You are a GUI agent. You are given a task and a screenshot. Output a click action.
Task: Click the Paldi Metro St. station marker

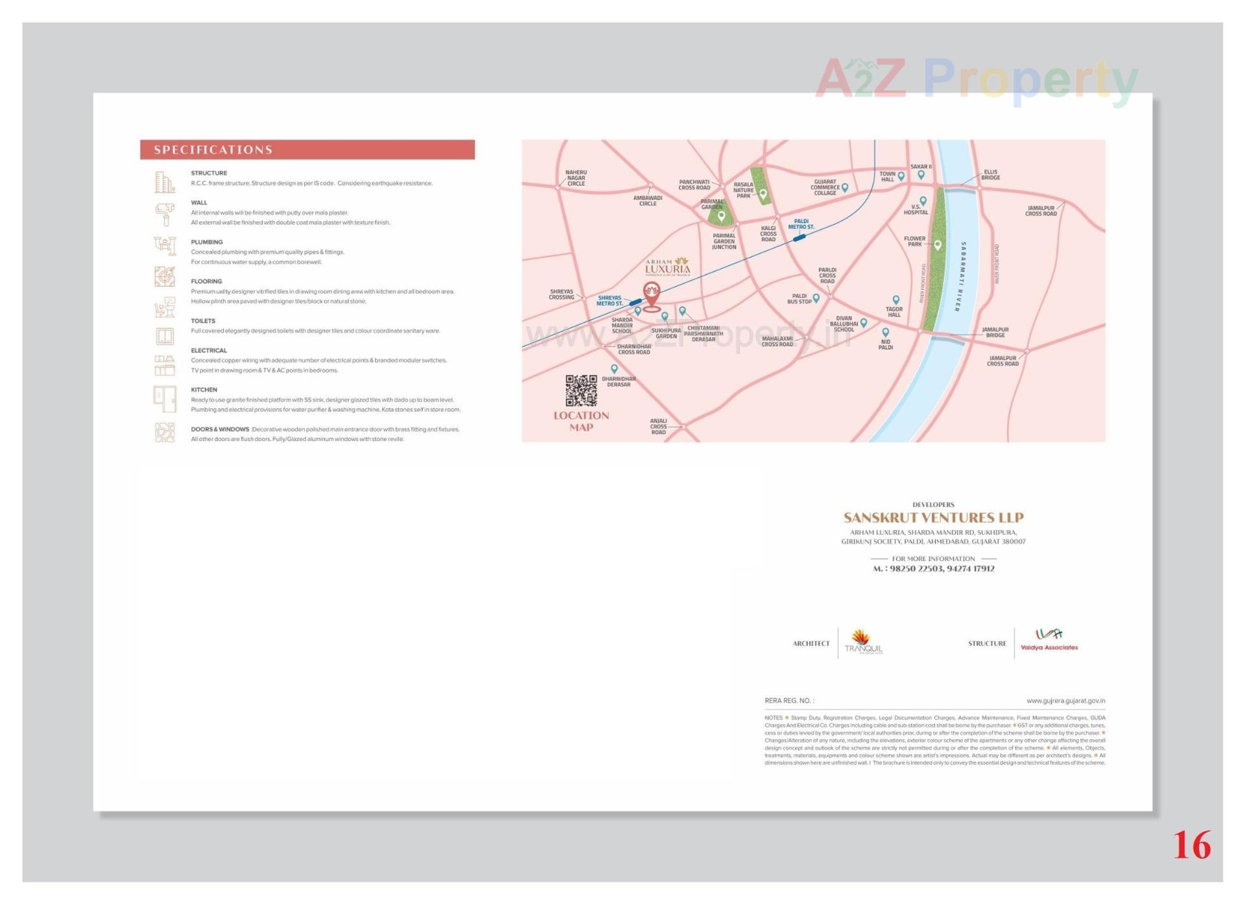(x=799, y=238)
